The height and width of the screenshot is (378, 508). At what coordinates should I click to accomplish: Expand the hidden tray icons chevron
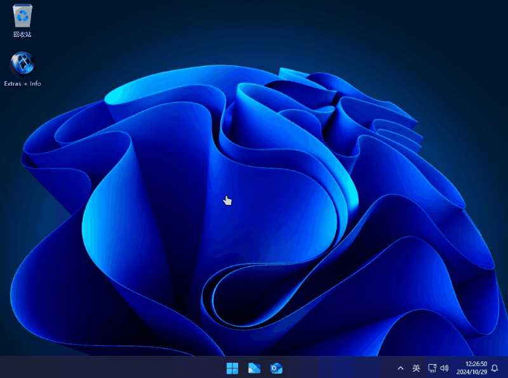(401, 368)
